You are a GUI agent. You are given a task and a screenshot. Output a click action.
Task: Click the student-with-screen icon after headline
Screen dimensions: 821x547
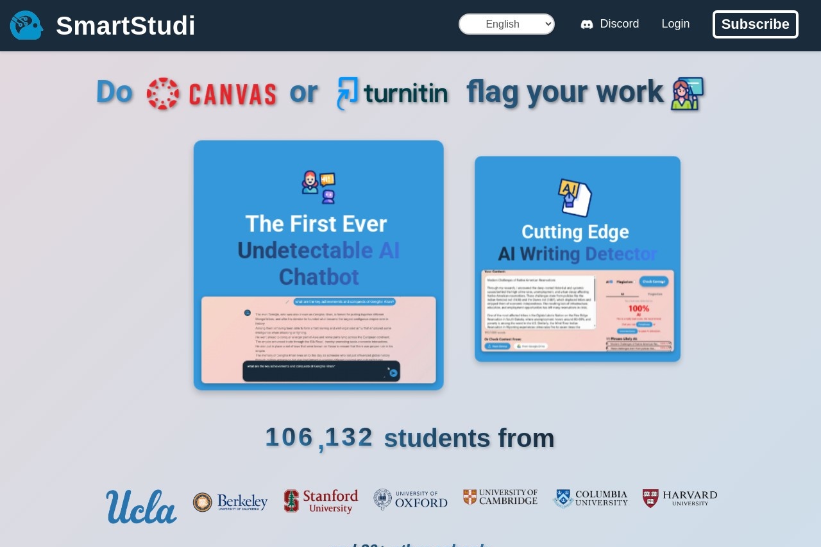687,94
